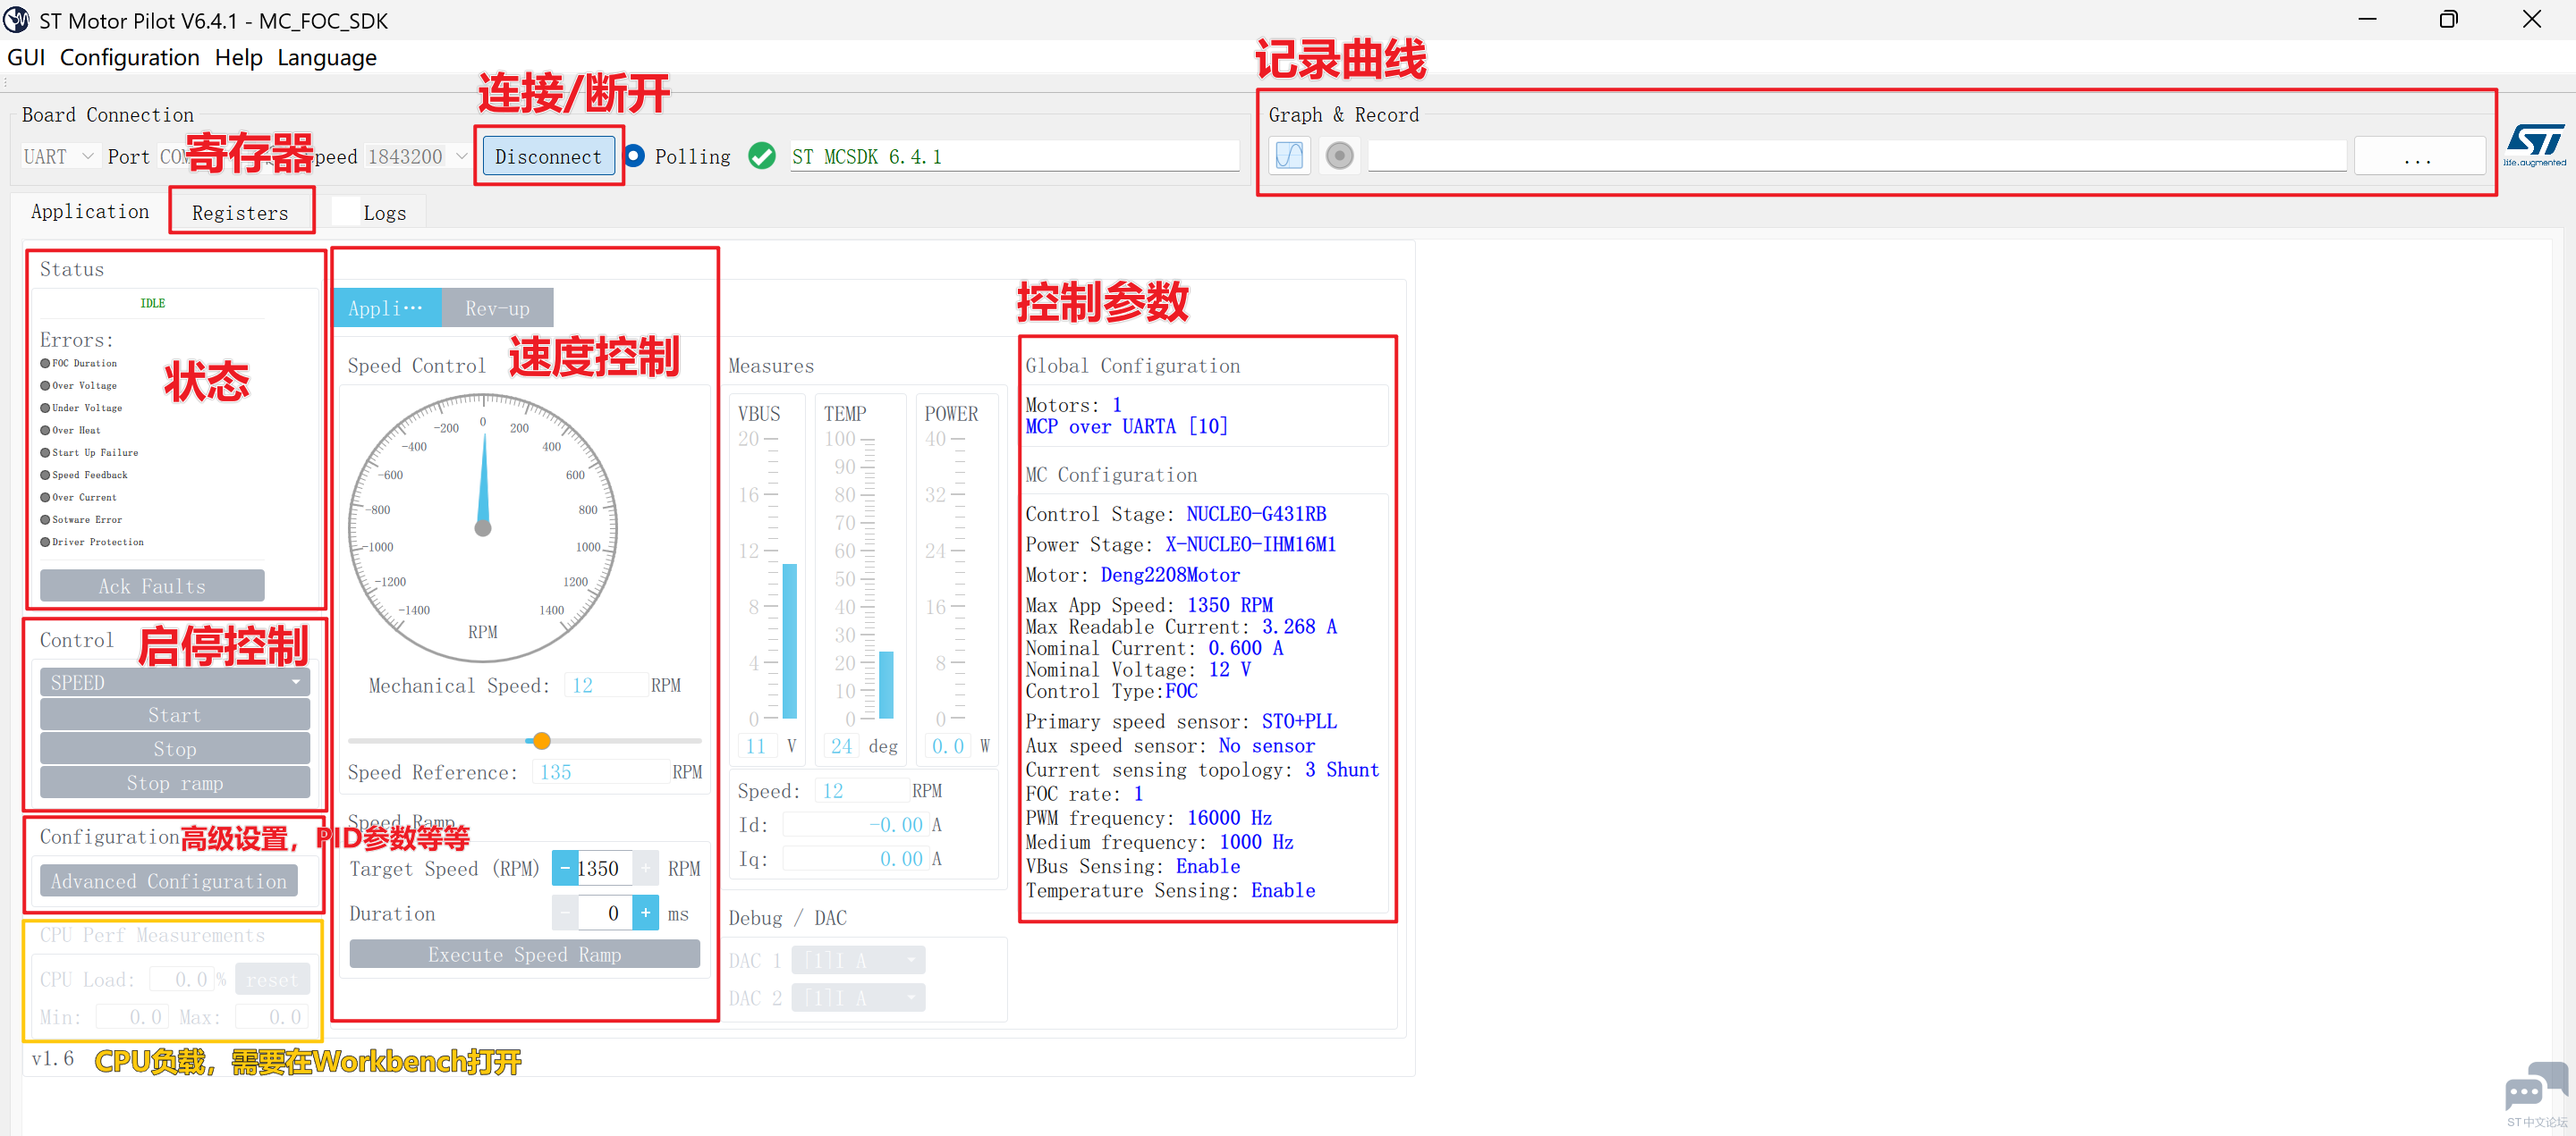Click the ST Motor Pilot title bar icon
Viewport: 2576px width, 1136px height.
click(x=17, y=20)
